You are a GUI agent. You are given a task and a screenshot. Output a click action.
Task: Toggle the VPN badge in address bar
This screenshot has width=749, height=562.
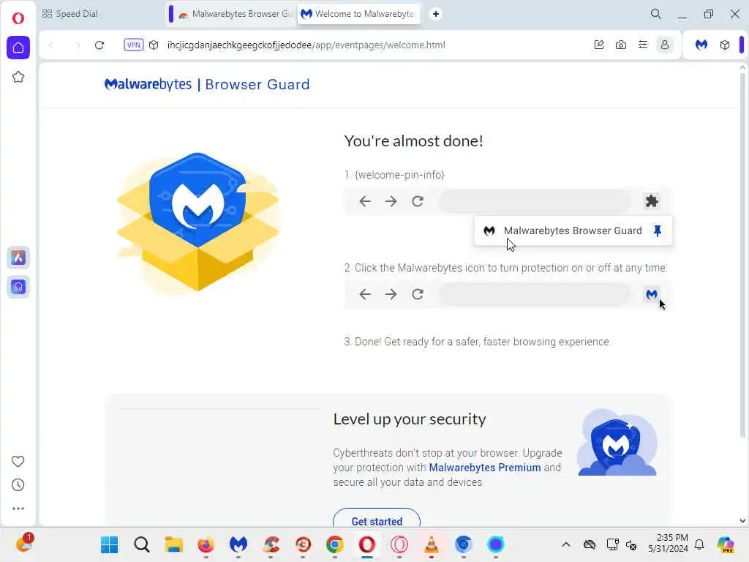133,45
